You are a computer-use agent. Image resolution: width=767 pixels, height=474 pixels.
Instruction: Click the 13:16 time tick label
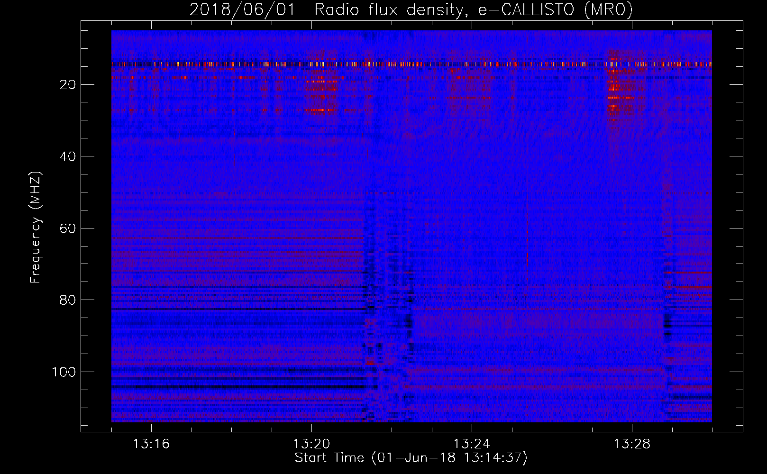click(151, 444)
